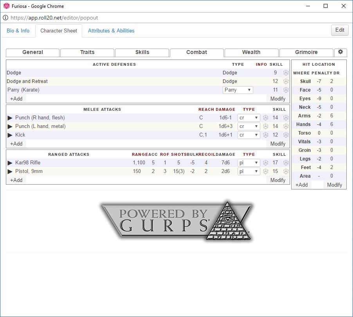Image resolution: width=353 pixels, height=317 pixels.
Task: Roll damage dice for Punch (L hand, metal)
Action: [x=266, y=126]
